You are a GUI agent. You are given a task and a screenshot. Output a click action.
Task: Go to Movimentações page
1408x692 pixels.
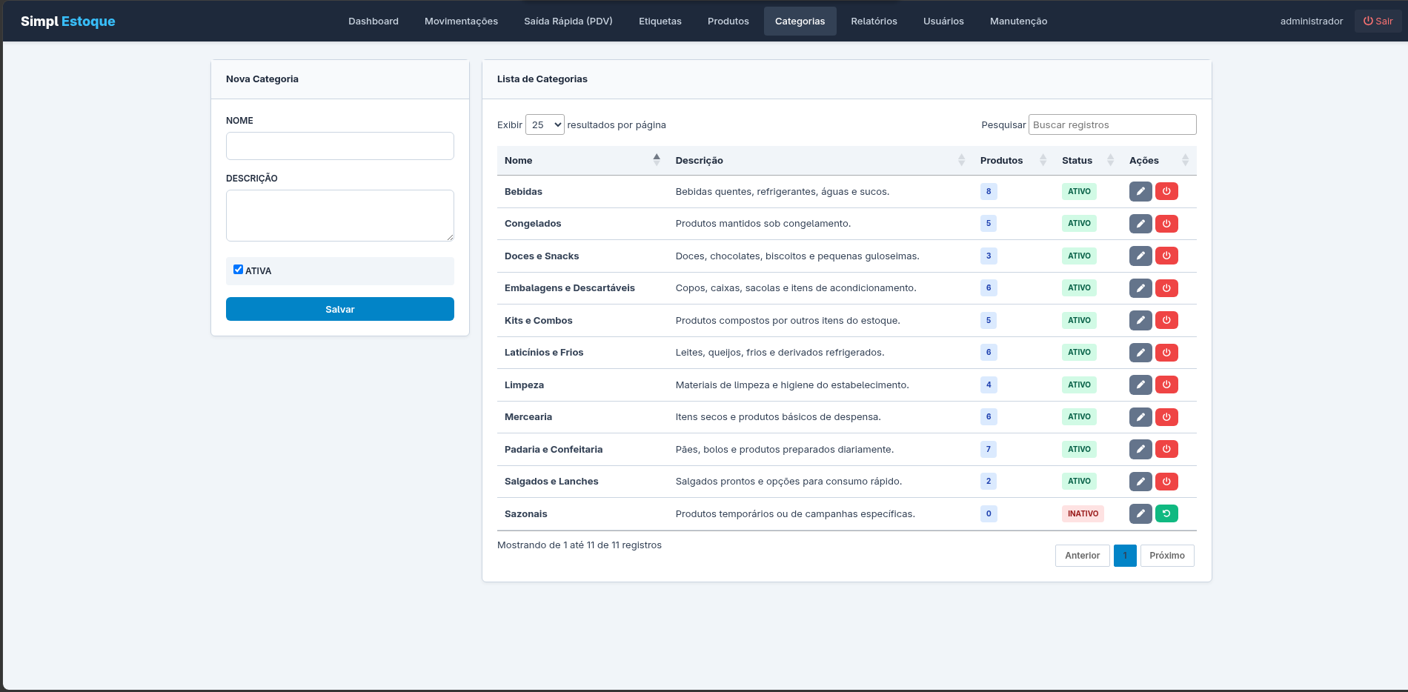[461, 21]
